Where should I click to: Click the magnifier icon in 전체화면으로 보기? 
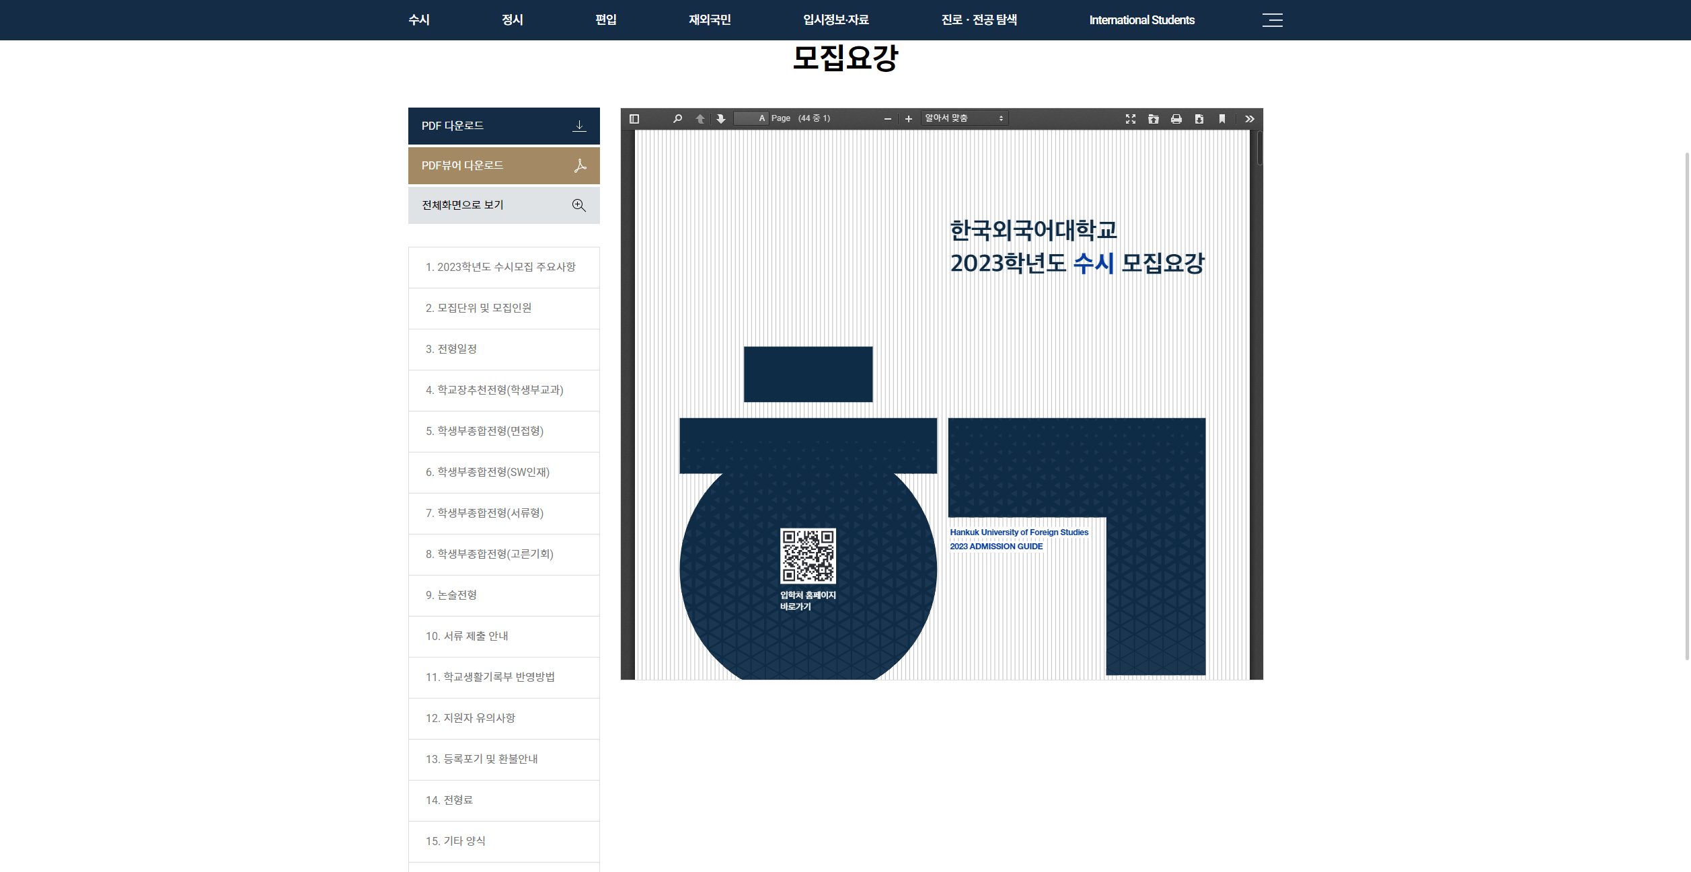578,205
